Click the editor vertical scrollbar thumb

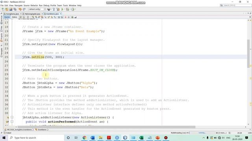point(248,53)
